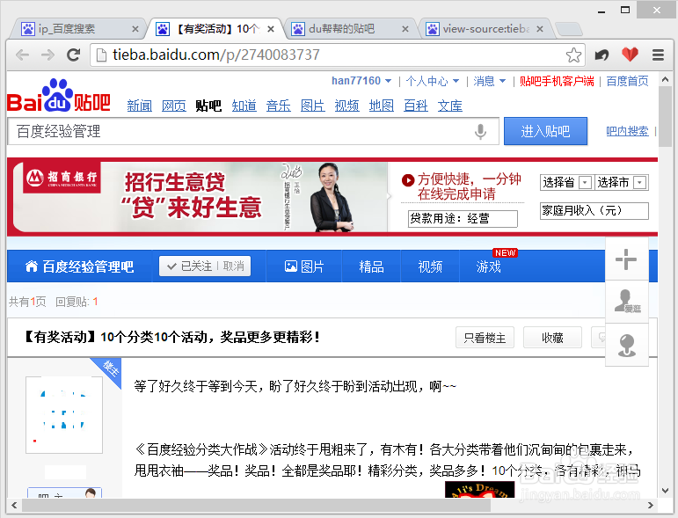Click 贷款用途 field in ad

[463, 218]
